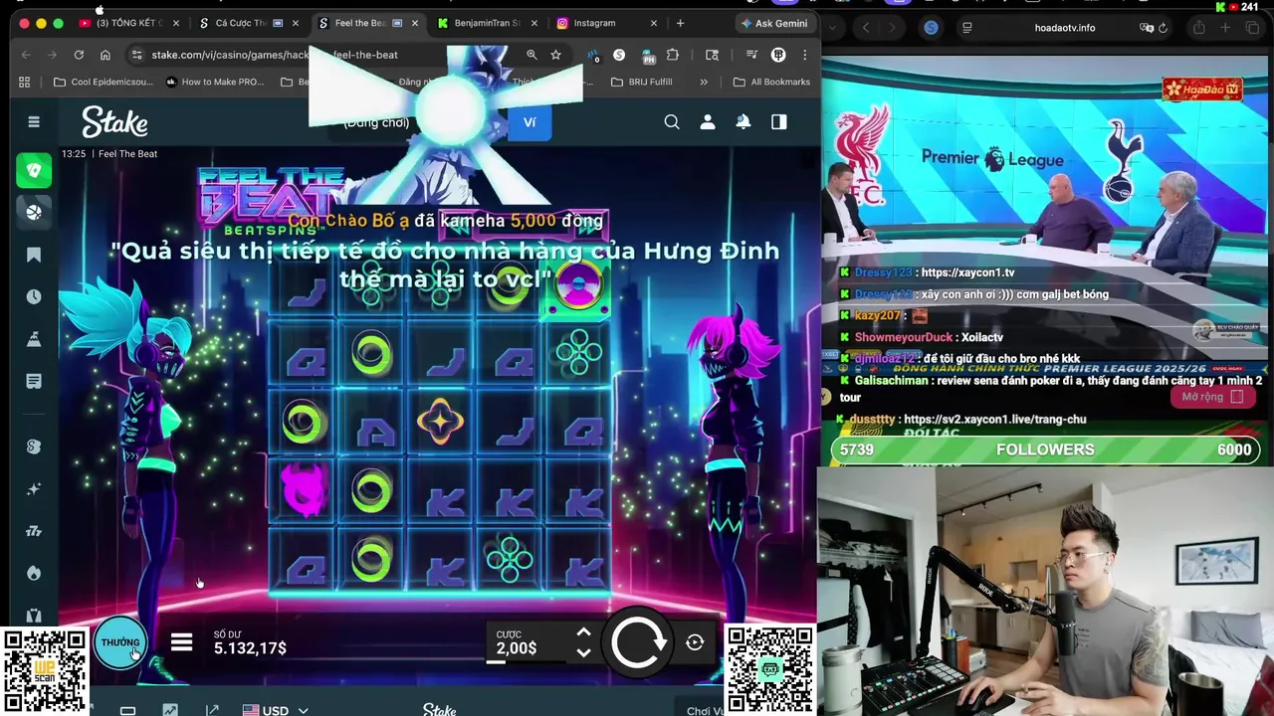Screen dimensions: 1274x716
Task: Open Safari tab overview icon
Action: pyautogui.click(x=1252, y=28)
